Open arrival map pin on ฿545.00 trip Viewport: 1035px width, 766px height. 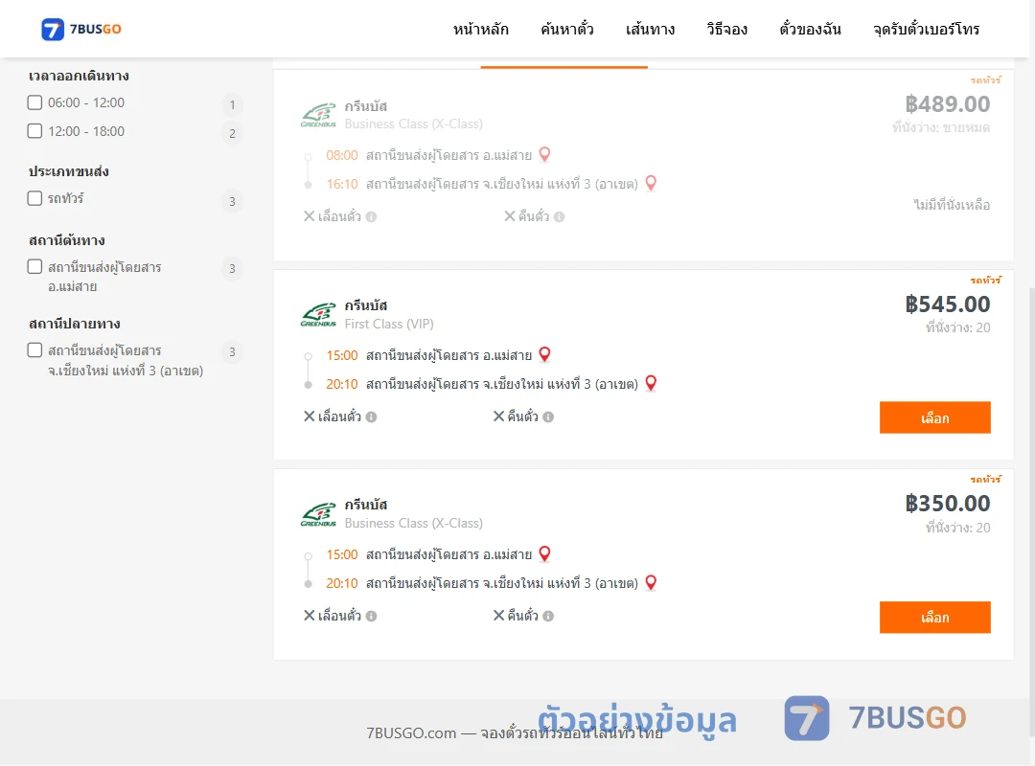click(651, 383)
